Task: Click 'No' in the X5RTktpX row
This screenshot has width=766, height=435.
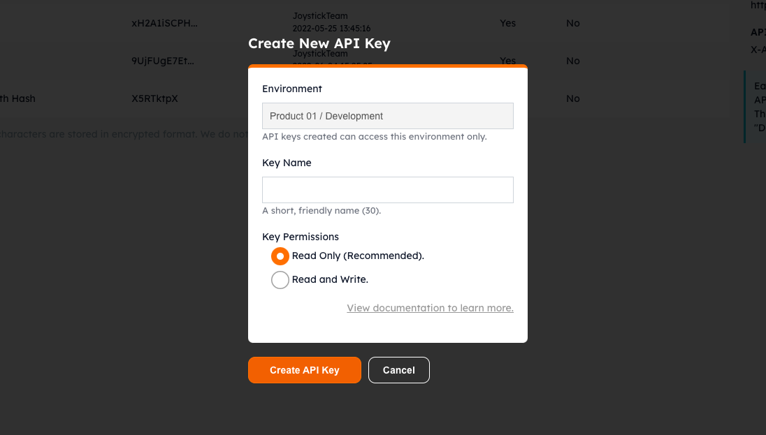Action: [572, 98]
